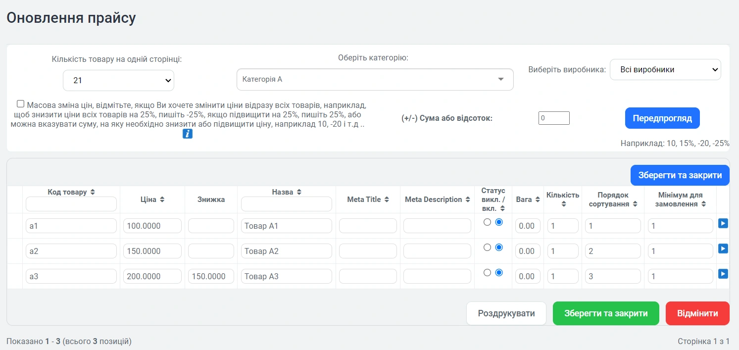Sort table by Ціна sort icon
Image resolution: width=739 pixels, height=350 pixels.
click(x=162, y=200)
